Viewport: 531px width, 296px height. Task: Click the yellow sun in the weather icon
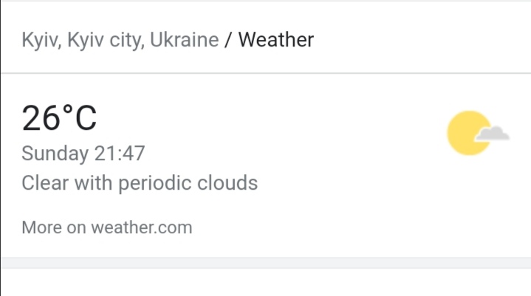[467, 133]
